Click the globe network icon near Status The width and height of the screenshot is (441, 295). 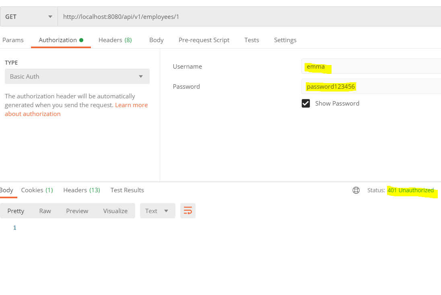[356, 190]
